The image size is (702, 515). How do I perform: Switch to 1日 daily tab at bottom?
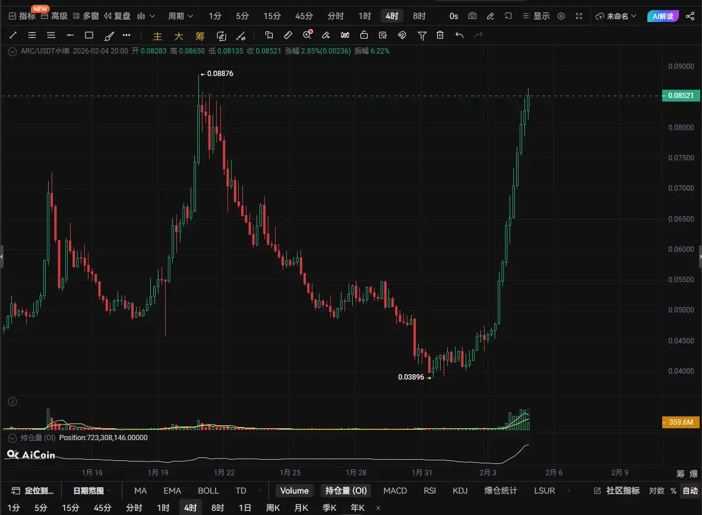pos(245,508)
